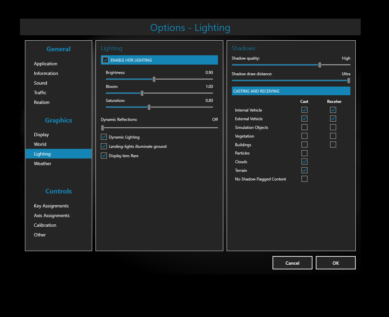Toggle External Vehicle Cast checkbox

[304, 119]
